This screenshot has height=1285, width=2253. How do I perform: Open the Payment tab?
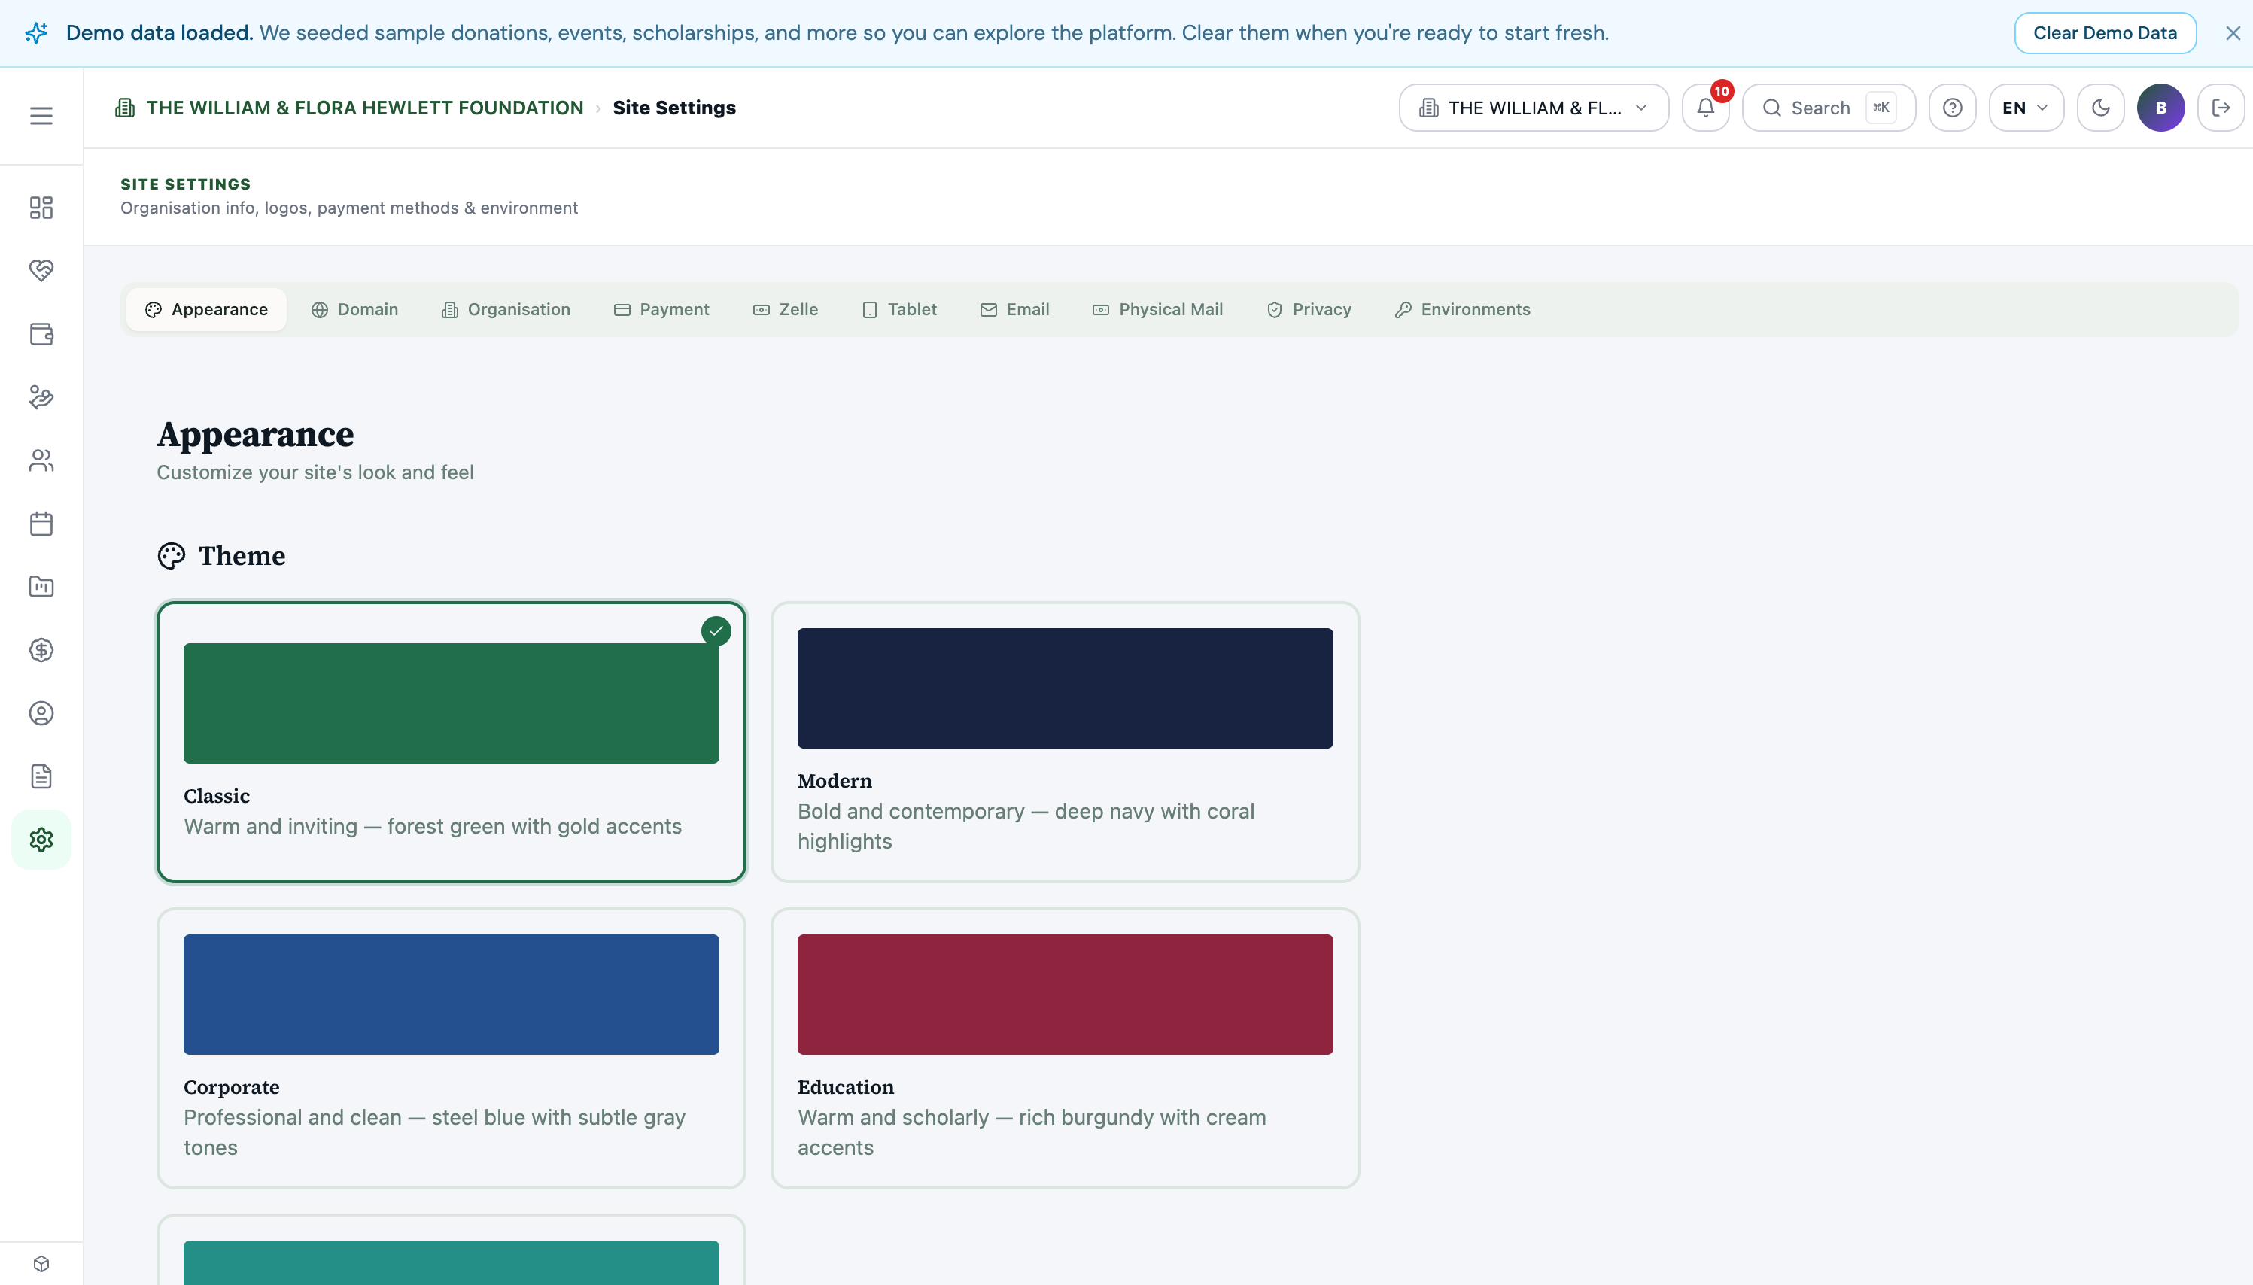[x=661, y=310]
